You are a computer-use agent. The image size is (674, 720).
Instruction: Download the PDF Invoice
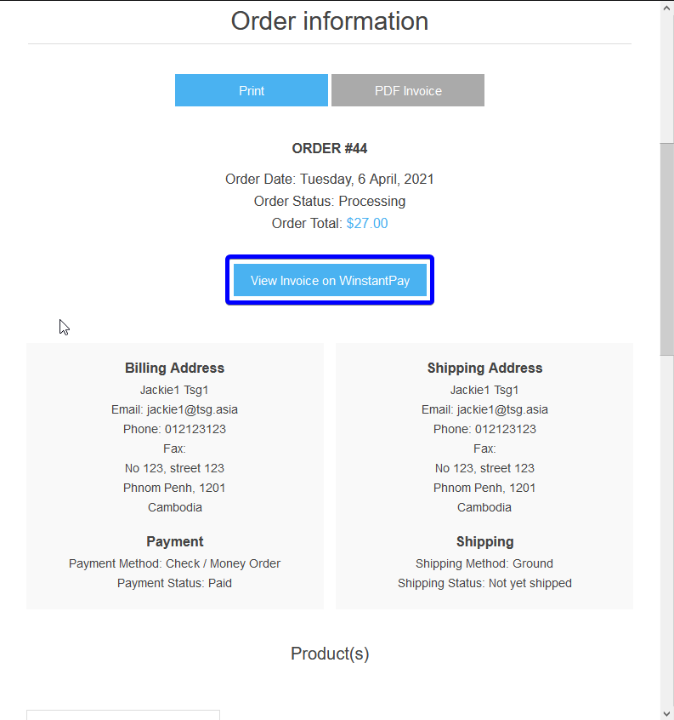pyautogui.click(x=408, y=90)
